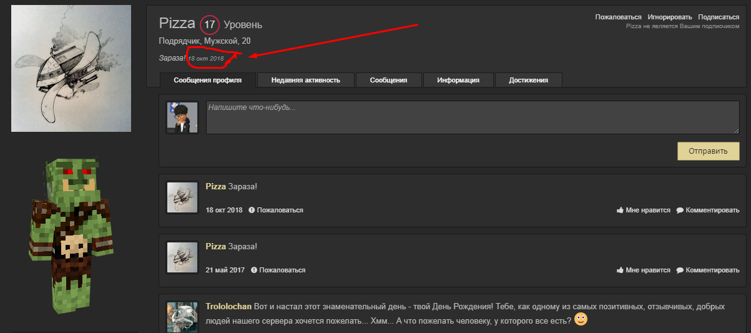Switch to the Недавняя активность tab

306,80
